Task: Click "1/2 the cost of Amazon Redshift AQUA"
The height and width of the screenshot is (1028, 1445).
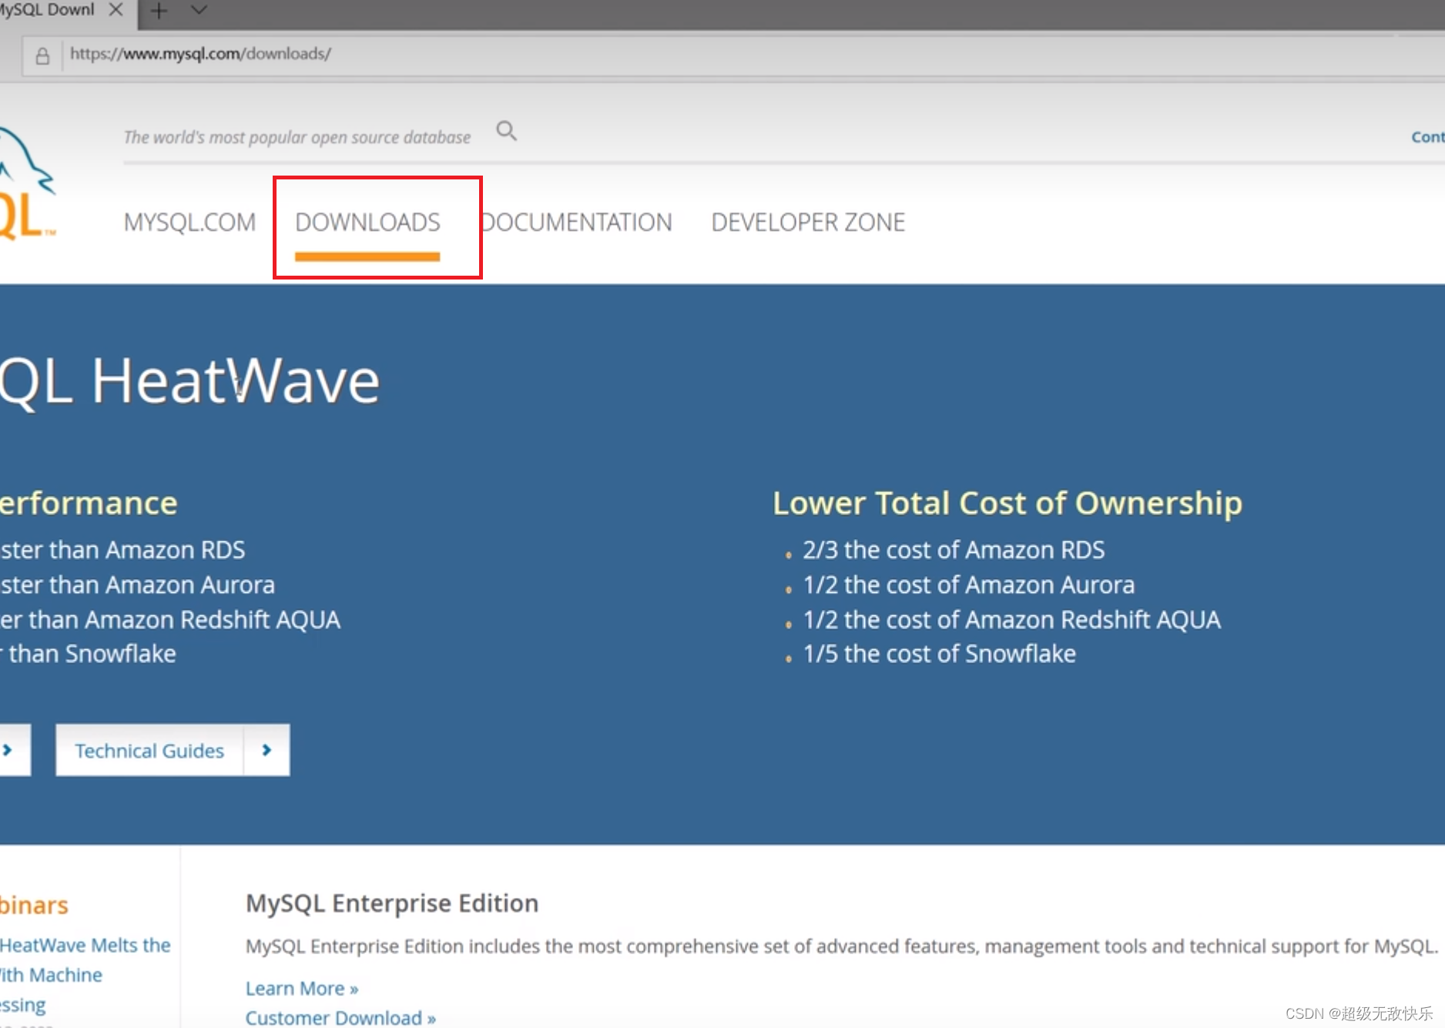Action: coord(1012,619)
